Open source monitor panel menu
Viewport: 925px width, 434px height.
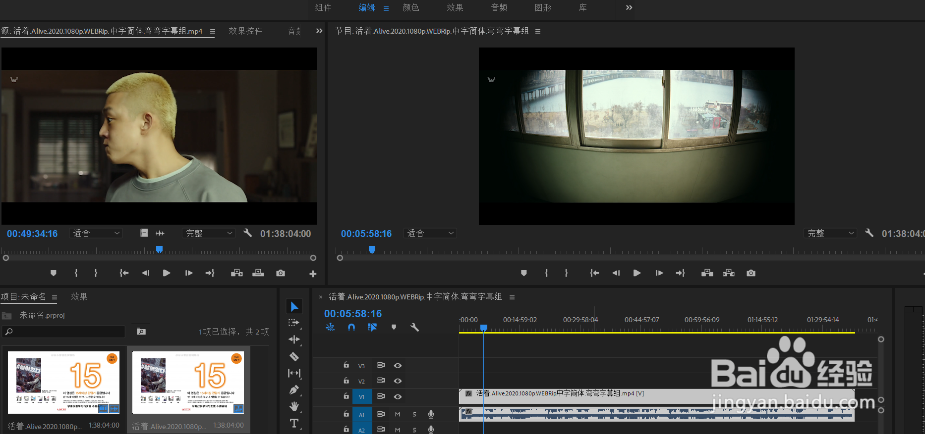[213, 31]
